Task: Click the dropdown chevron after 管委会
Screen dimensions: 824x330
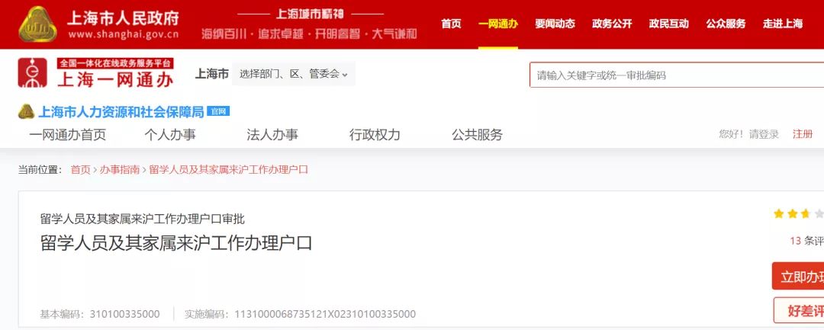Action: [x=345, y=75]
